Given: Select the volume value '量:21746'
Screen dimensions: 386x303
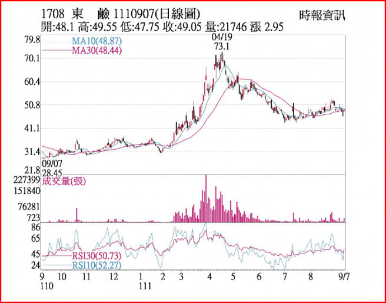Looking at the screenshot, I should [x=226, y=27].
